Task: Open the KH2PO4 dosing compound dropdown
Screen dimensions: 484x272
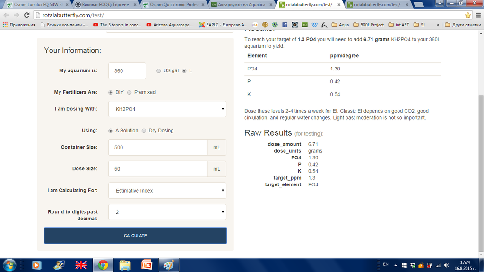Action: click(167, 109)
